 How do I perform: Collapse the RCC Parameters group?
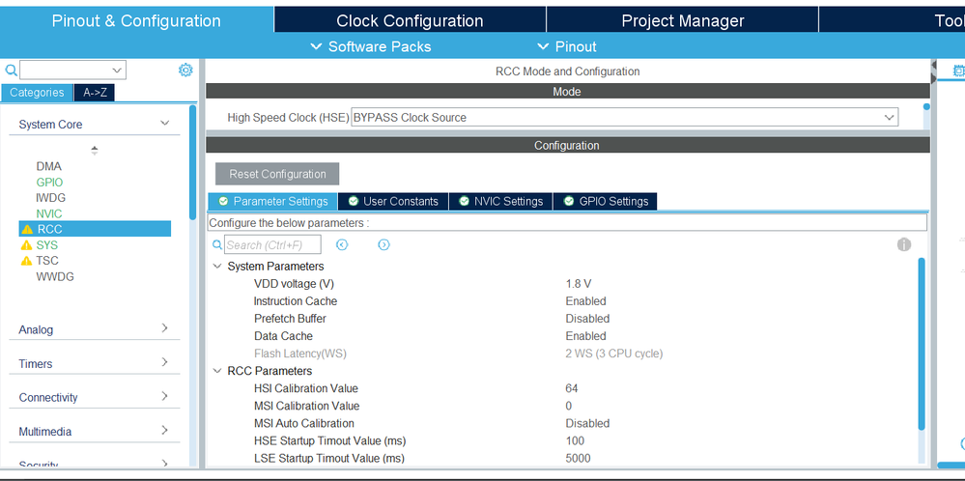(217, 371)
